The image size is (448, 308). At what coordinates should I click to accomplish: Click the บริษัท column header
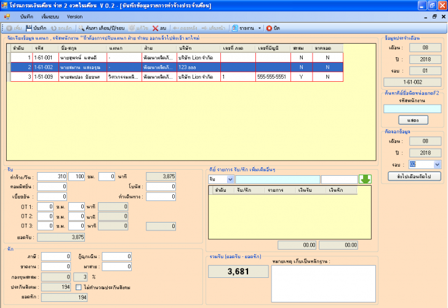tap(199, 48)
